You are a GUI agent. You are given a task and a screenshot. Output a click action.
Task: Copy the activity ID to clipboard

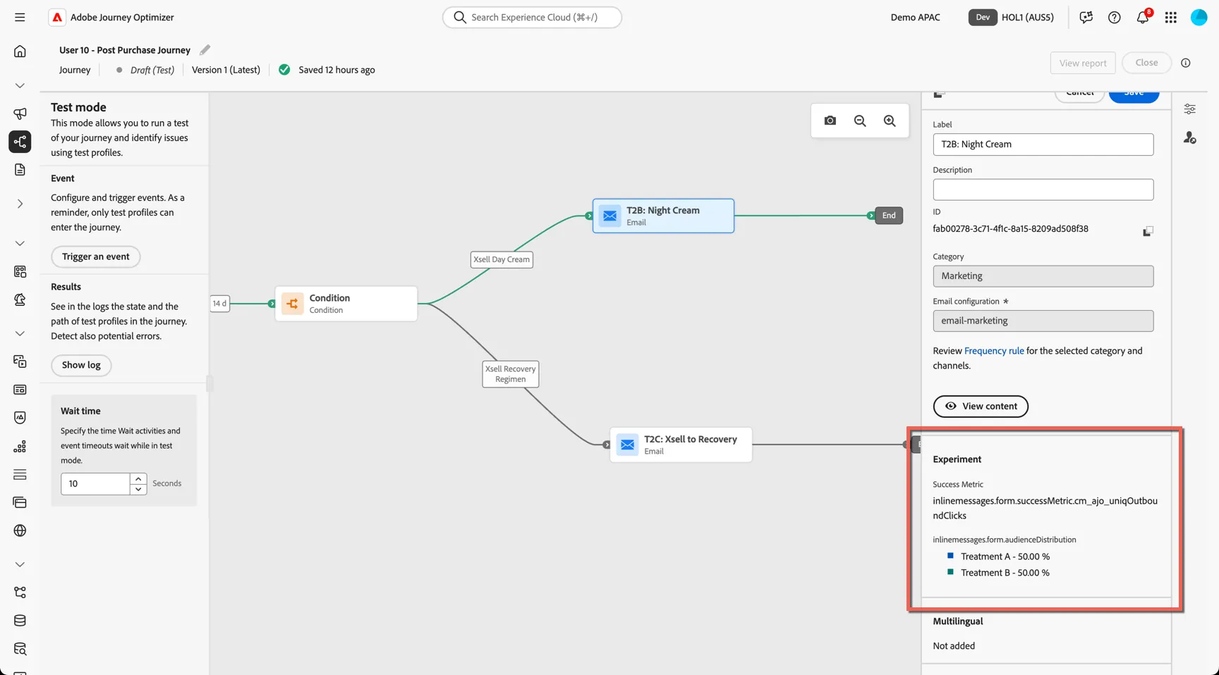point(1148,231)
